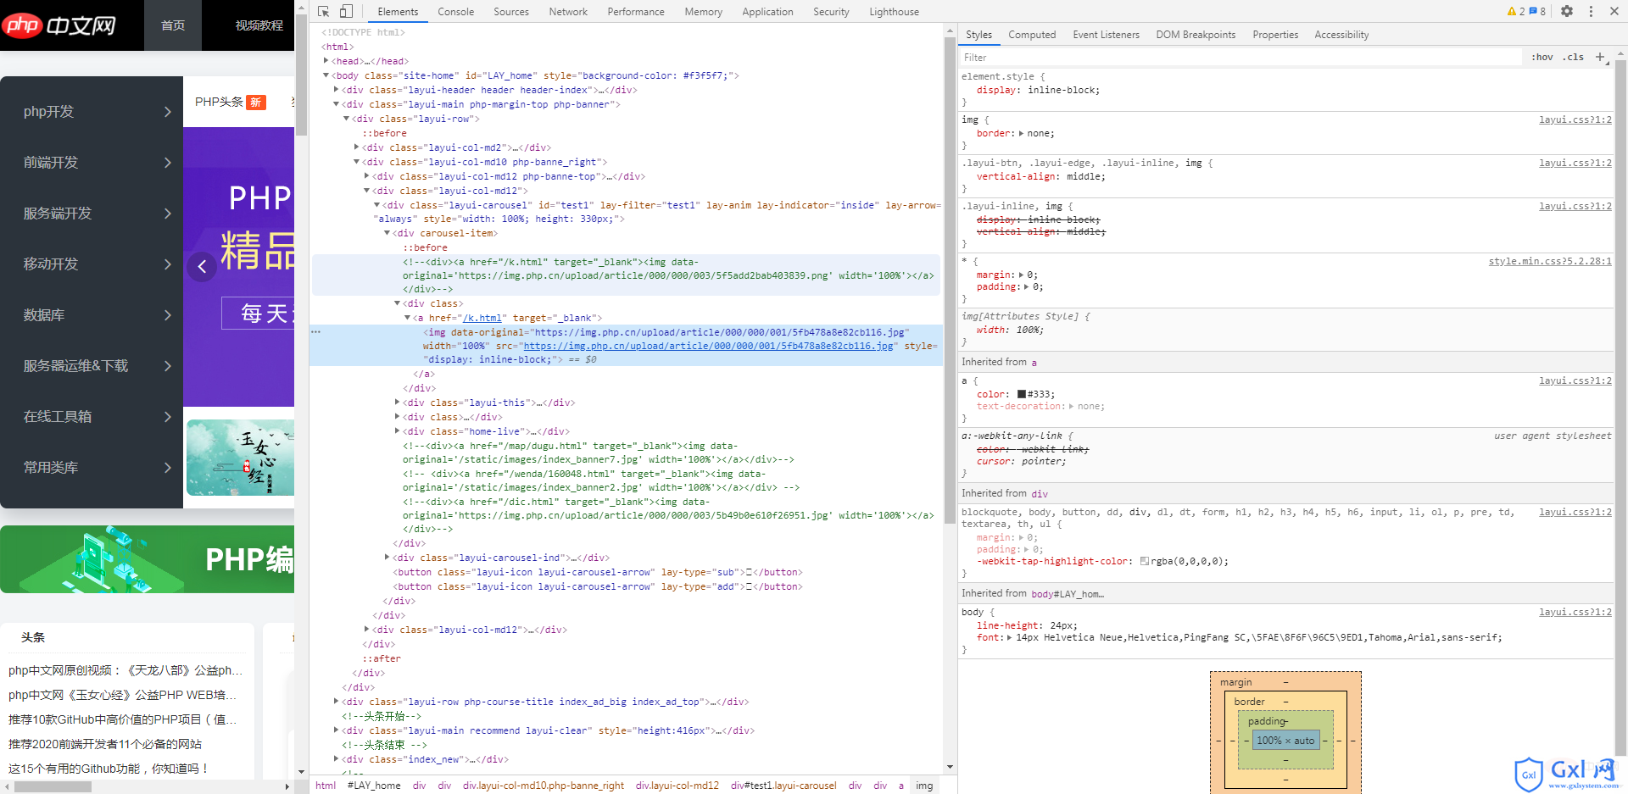Expand the layui-header div node
This screenshot has width=1628, height=794.
[336, 90]
